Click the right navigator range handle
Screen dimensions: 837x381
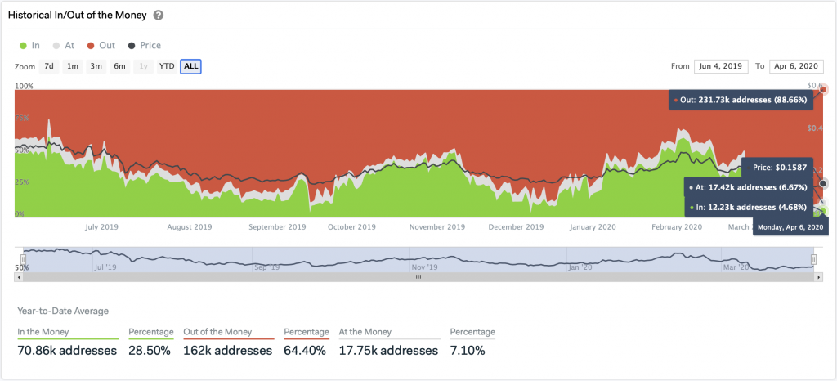tap(813, 260)
